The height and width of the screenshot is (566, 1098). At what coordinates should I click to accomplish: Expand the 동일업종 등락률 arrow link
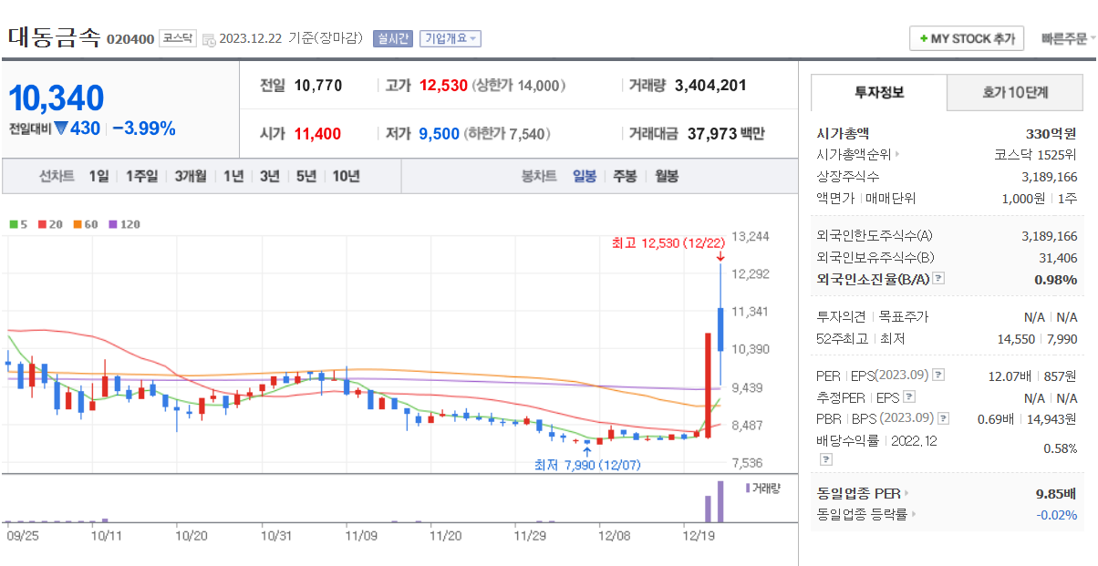tap(914, 515)
